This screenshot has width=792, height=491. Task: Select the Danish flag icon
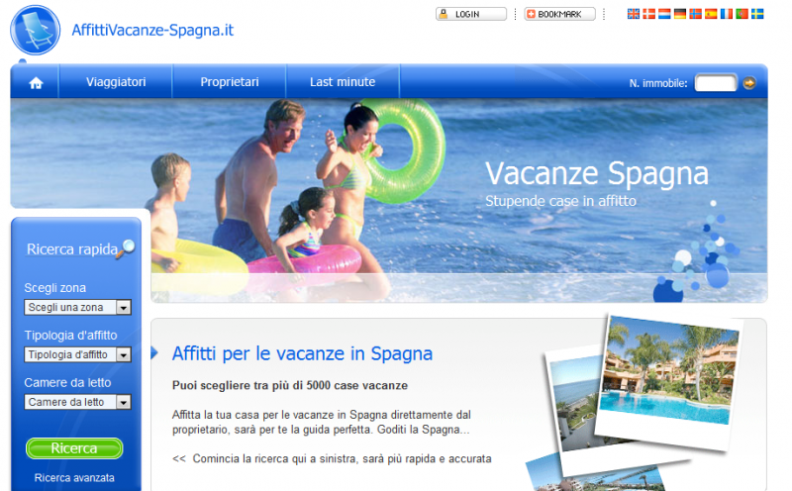click(648, 14)
